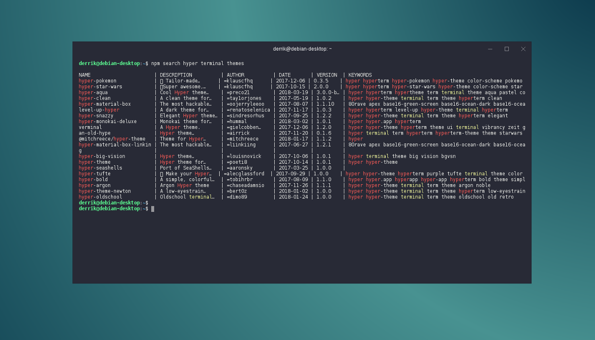The image size is (595, 340).
Task: Select the package name 'hyper-aqua'
Action: pos(93,92)
